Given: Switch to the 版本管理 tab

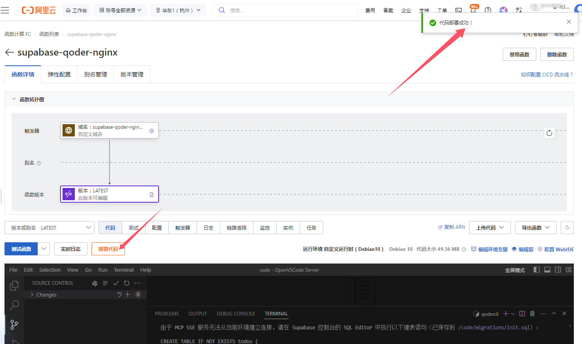Looking at the screenshot, I should [132, 74].
